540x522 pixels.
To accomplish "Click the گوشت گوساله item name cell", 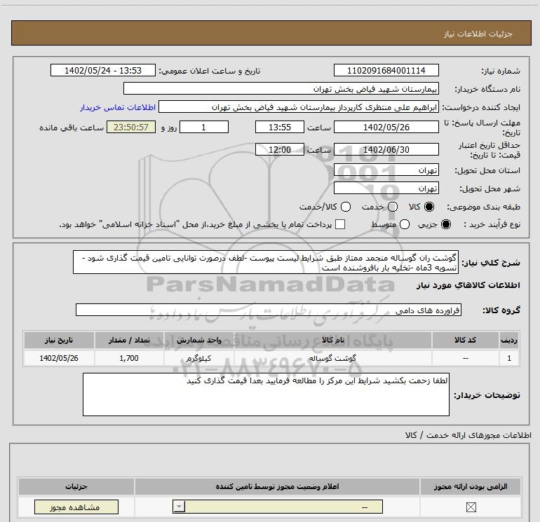I will pyautogui.click(x=332, y=358).
